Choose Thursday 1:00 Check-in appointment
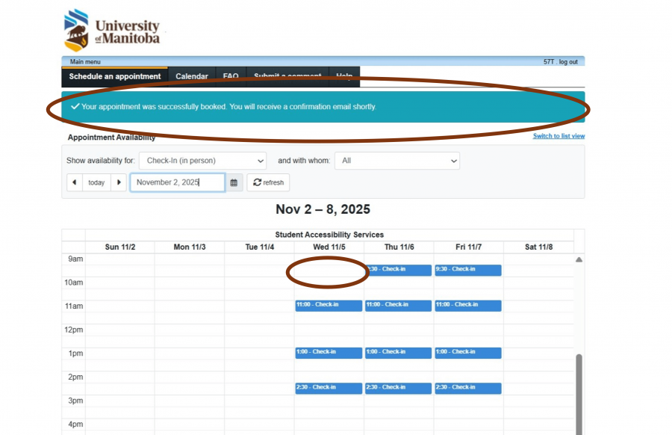 click(x=398, y=352)
